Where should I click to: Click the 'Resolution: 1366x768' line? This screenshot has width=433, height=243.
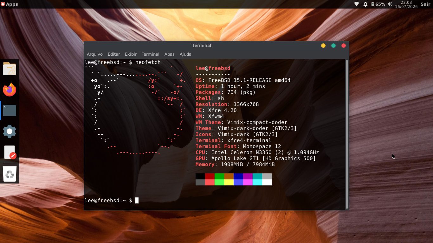[227, 104]
